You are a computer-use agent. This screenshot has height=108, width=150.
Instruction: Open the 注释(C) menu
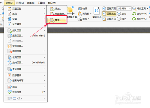pos(20,3)
